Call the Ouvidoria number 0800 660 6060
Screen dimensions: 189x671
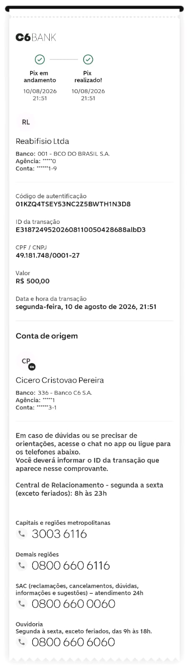click(x=73, y=642)
